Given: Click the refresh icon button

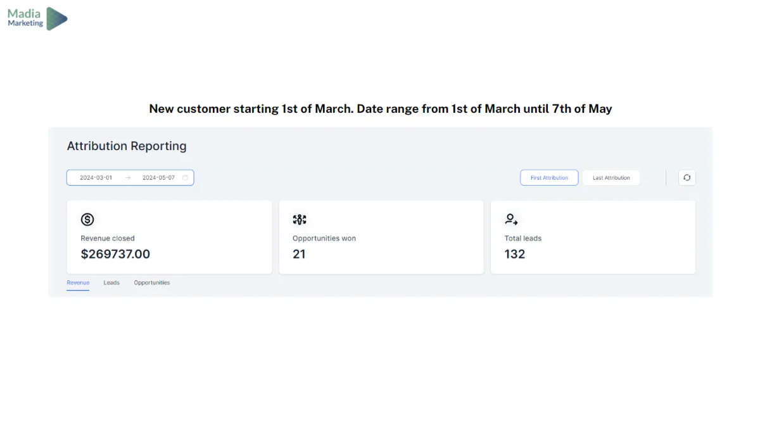Looking at the screenshot, I should click(x=687, y=178).
